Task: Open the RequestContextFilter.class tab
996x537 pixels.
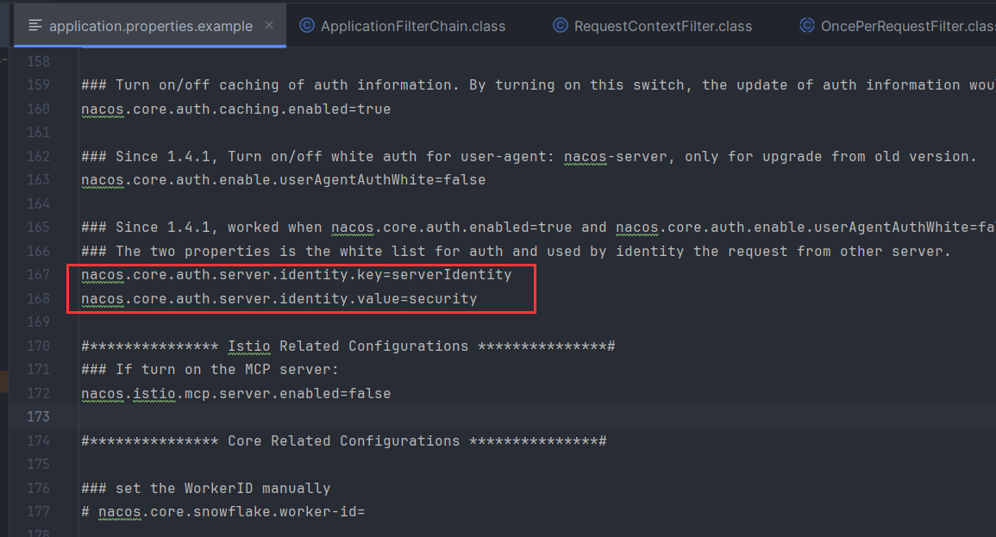Action: [662, 26]
